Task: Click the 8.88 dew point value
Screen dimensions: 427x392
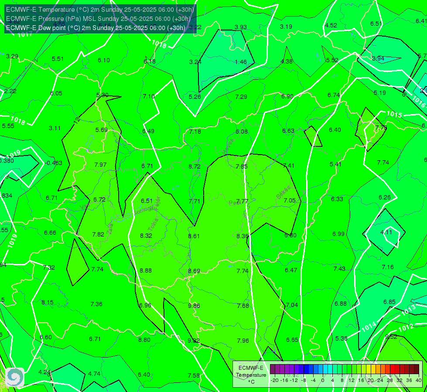Action: point(146,270)
